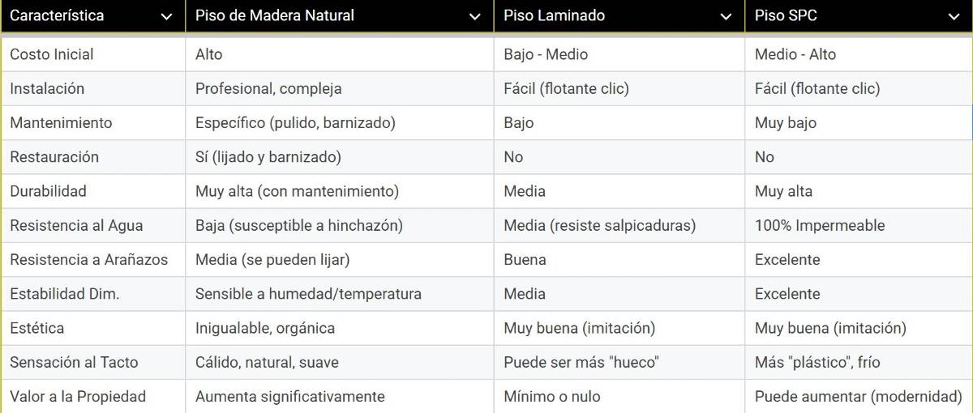Open the Piso de Madera Natural chevron

coord(475,17)
